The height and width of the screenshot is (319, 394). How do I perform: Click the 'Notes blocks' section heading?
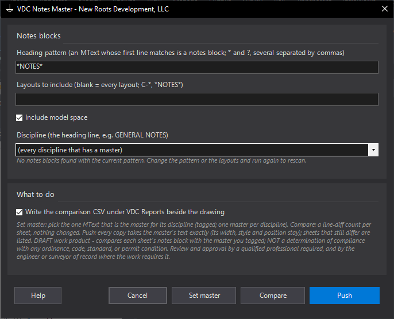(38, 36)
